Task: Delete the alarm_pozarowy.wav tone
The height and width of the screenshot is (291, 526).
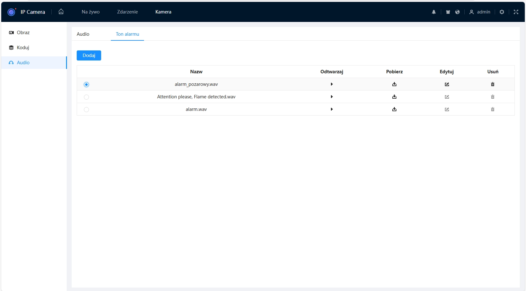Action: (x=492, y=84)
